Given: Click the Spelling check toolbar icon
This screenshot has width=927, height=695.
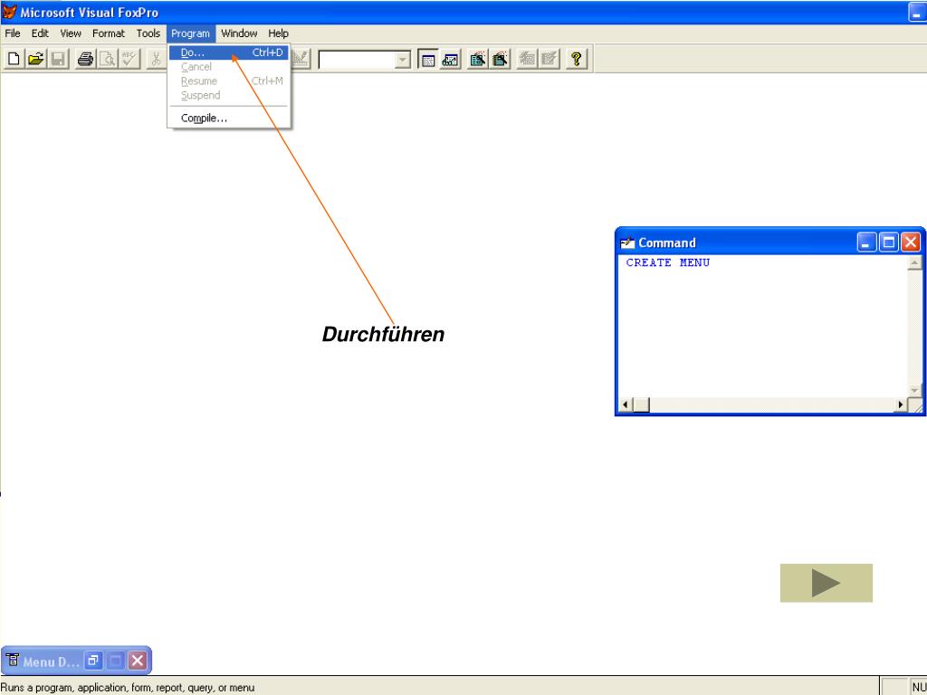Looking at the screenshot, I should coord(129,59).
